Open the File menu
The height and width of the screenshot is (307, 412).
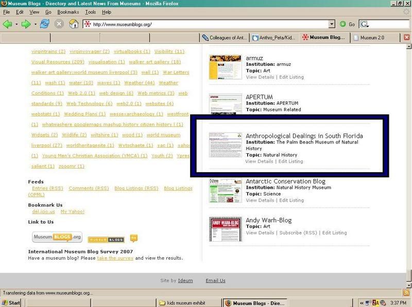pyautogui.click(x=6, y=12)
